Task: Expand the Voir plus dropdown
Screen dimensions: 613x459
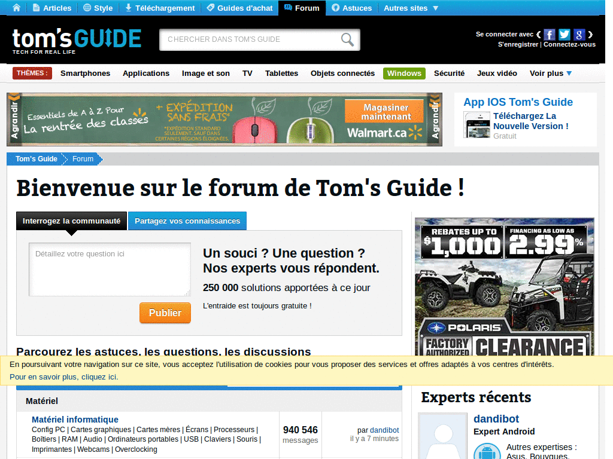Action: pos(551,74)
